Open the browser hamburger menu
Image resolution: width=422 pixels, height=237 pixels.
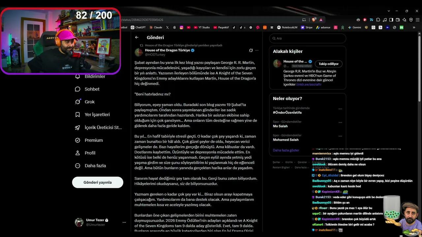417,20
